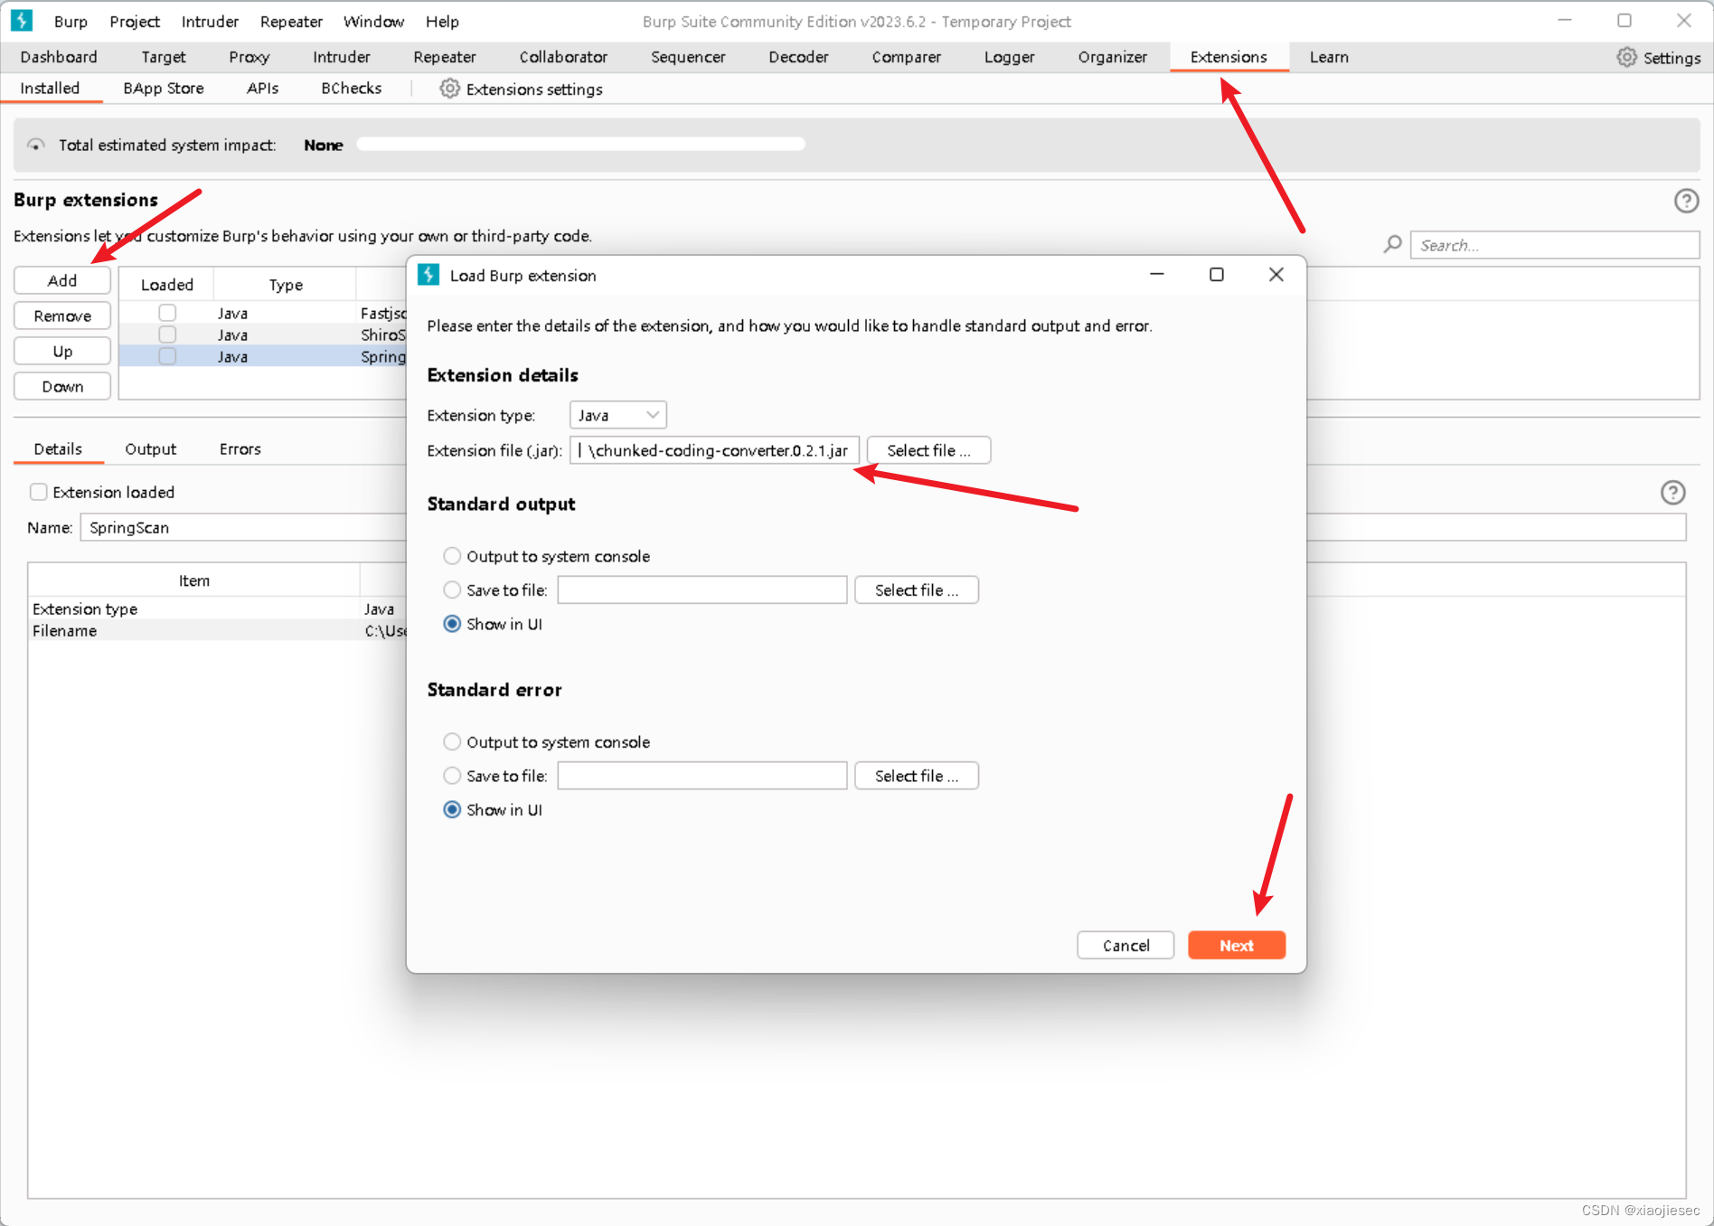Image resolution: width=1714 pixels, height=1226 pixels.
Task: Switch to the Learn tab
Action: tap(1329, 57)
